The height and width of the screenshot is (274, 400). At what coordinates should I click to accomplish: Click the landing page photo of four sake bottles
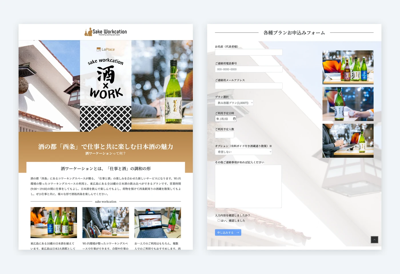click(x=54, y=223)
